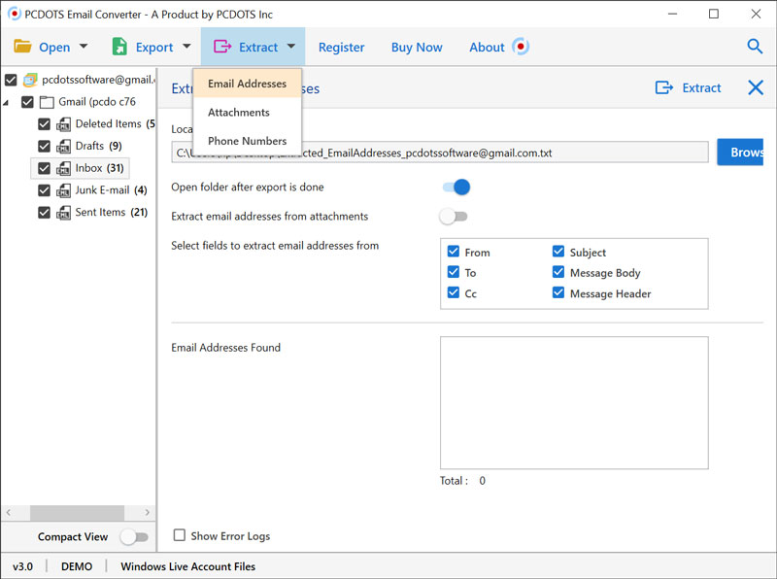Uncheck the Cc field checkbox
Viewport: 777px width, 579px height.
tap(453, 292)
